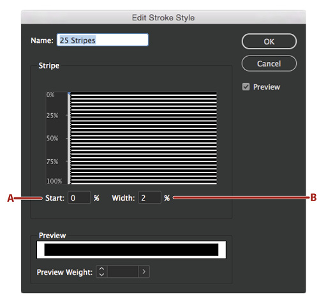Click the 100% mark on the stripe ruler
This screenshot has height=304, width=319.
tap(54, 181)
